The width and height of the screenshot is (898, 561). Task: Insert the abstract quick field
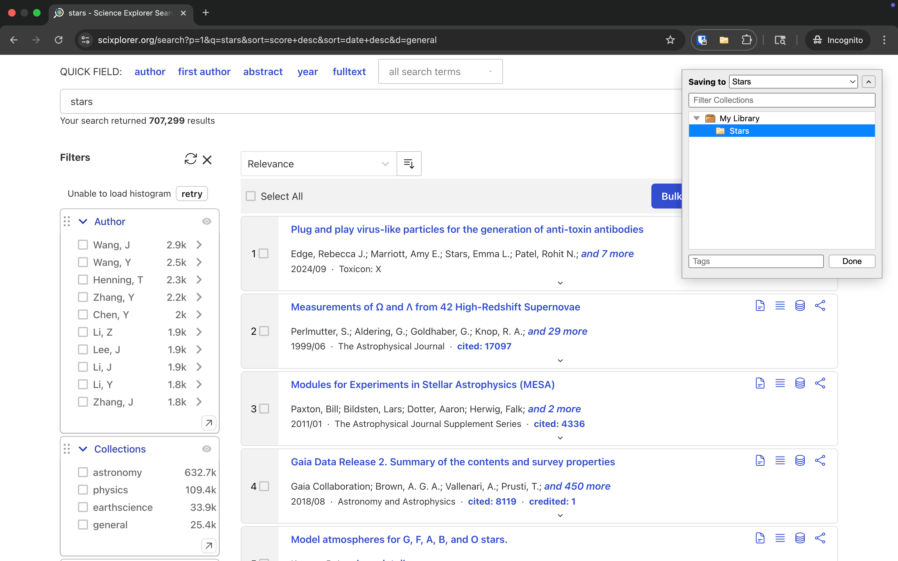pos(263,72)
